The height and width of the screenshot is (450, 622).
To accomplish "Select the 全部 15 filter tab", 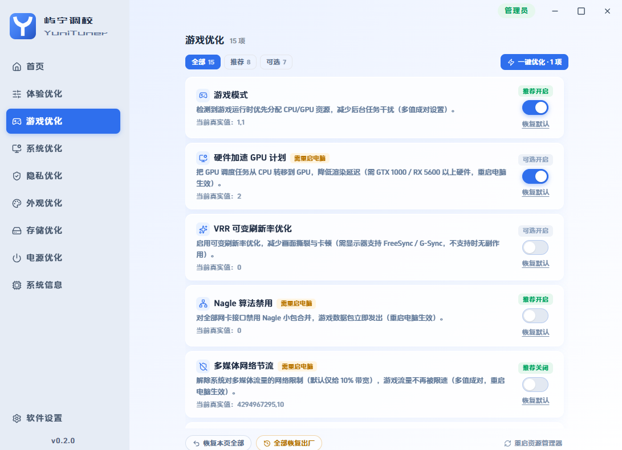I will (x=203, y=62).
